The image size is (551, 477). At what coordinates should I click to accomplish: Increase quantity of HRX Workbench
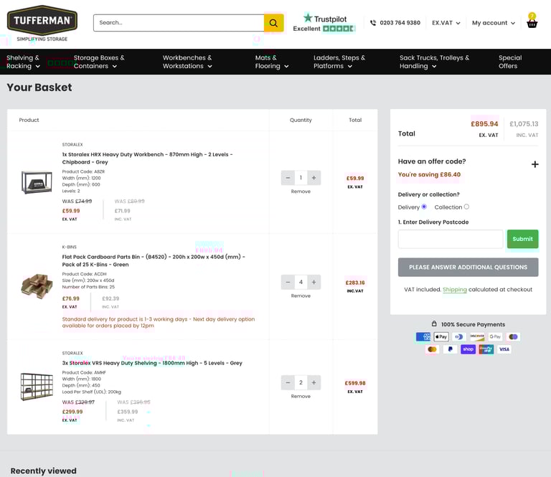tap(314, 178)
